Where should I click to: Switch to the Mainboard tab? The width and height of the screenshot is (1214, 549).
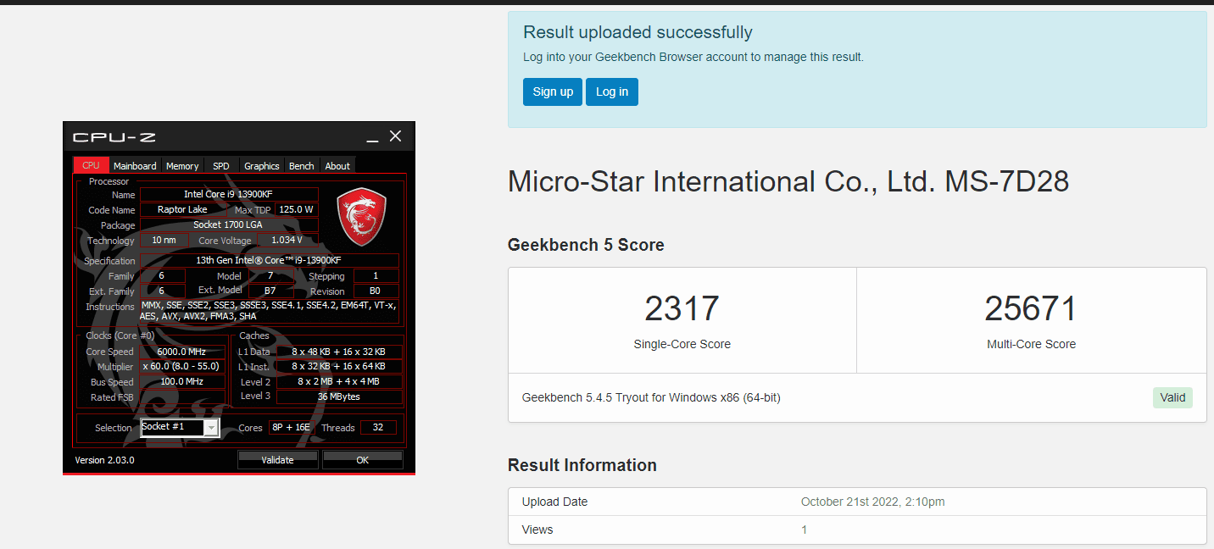click(x=136, y=165)
